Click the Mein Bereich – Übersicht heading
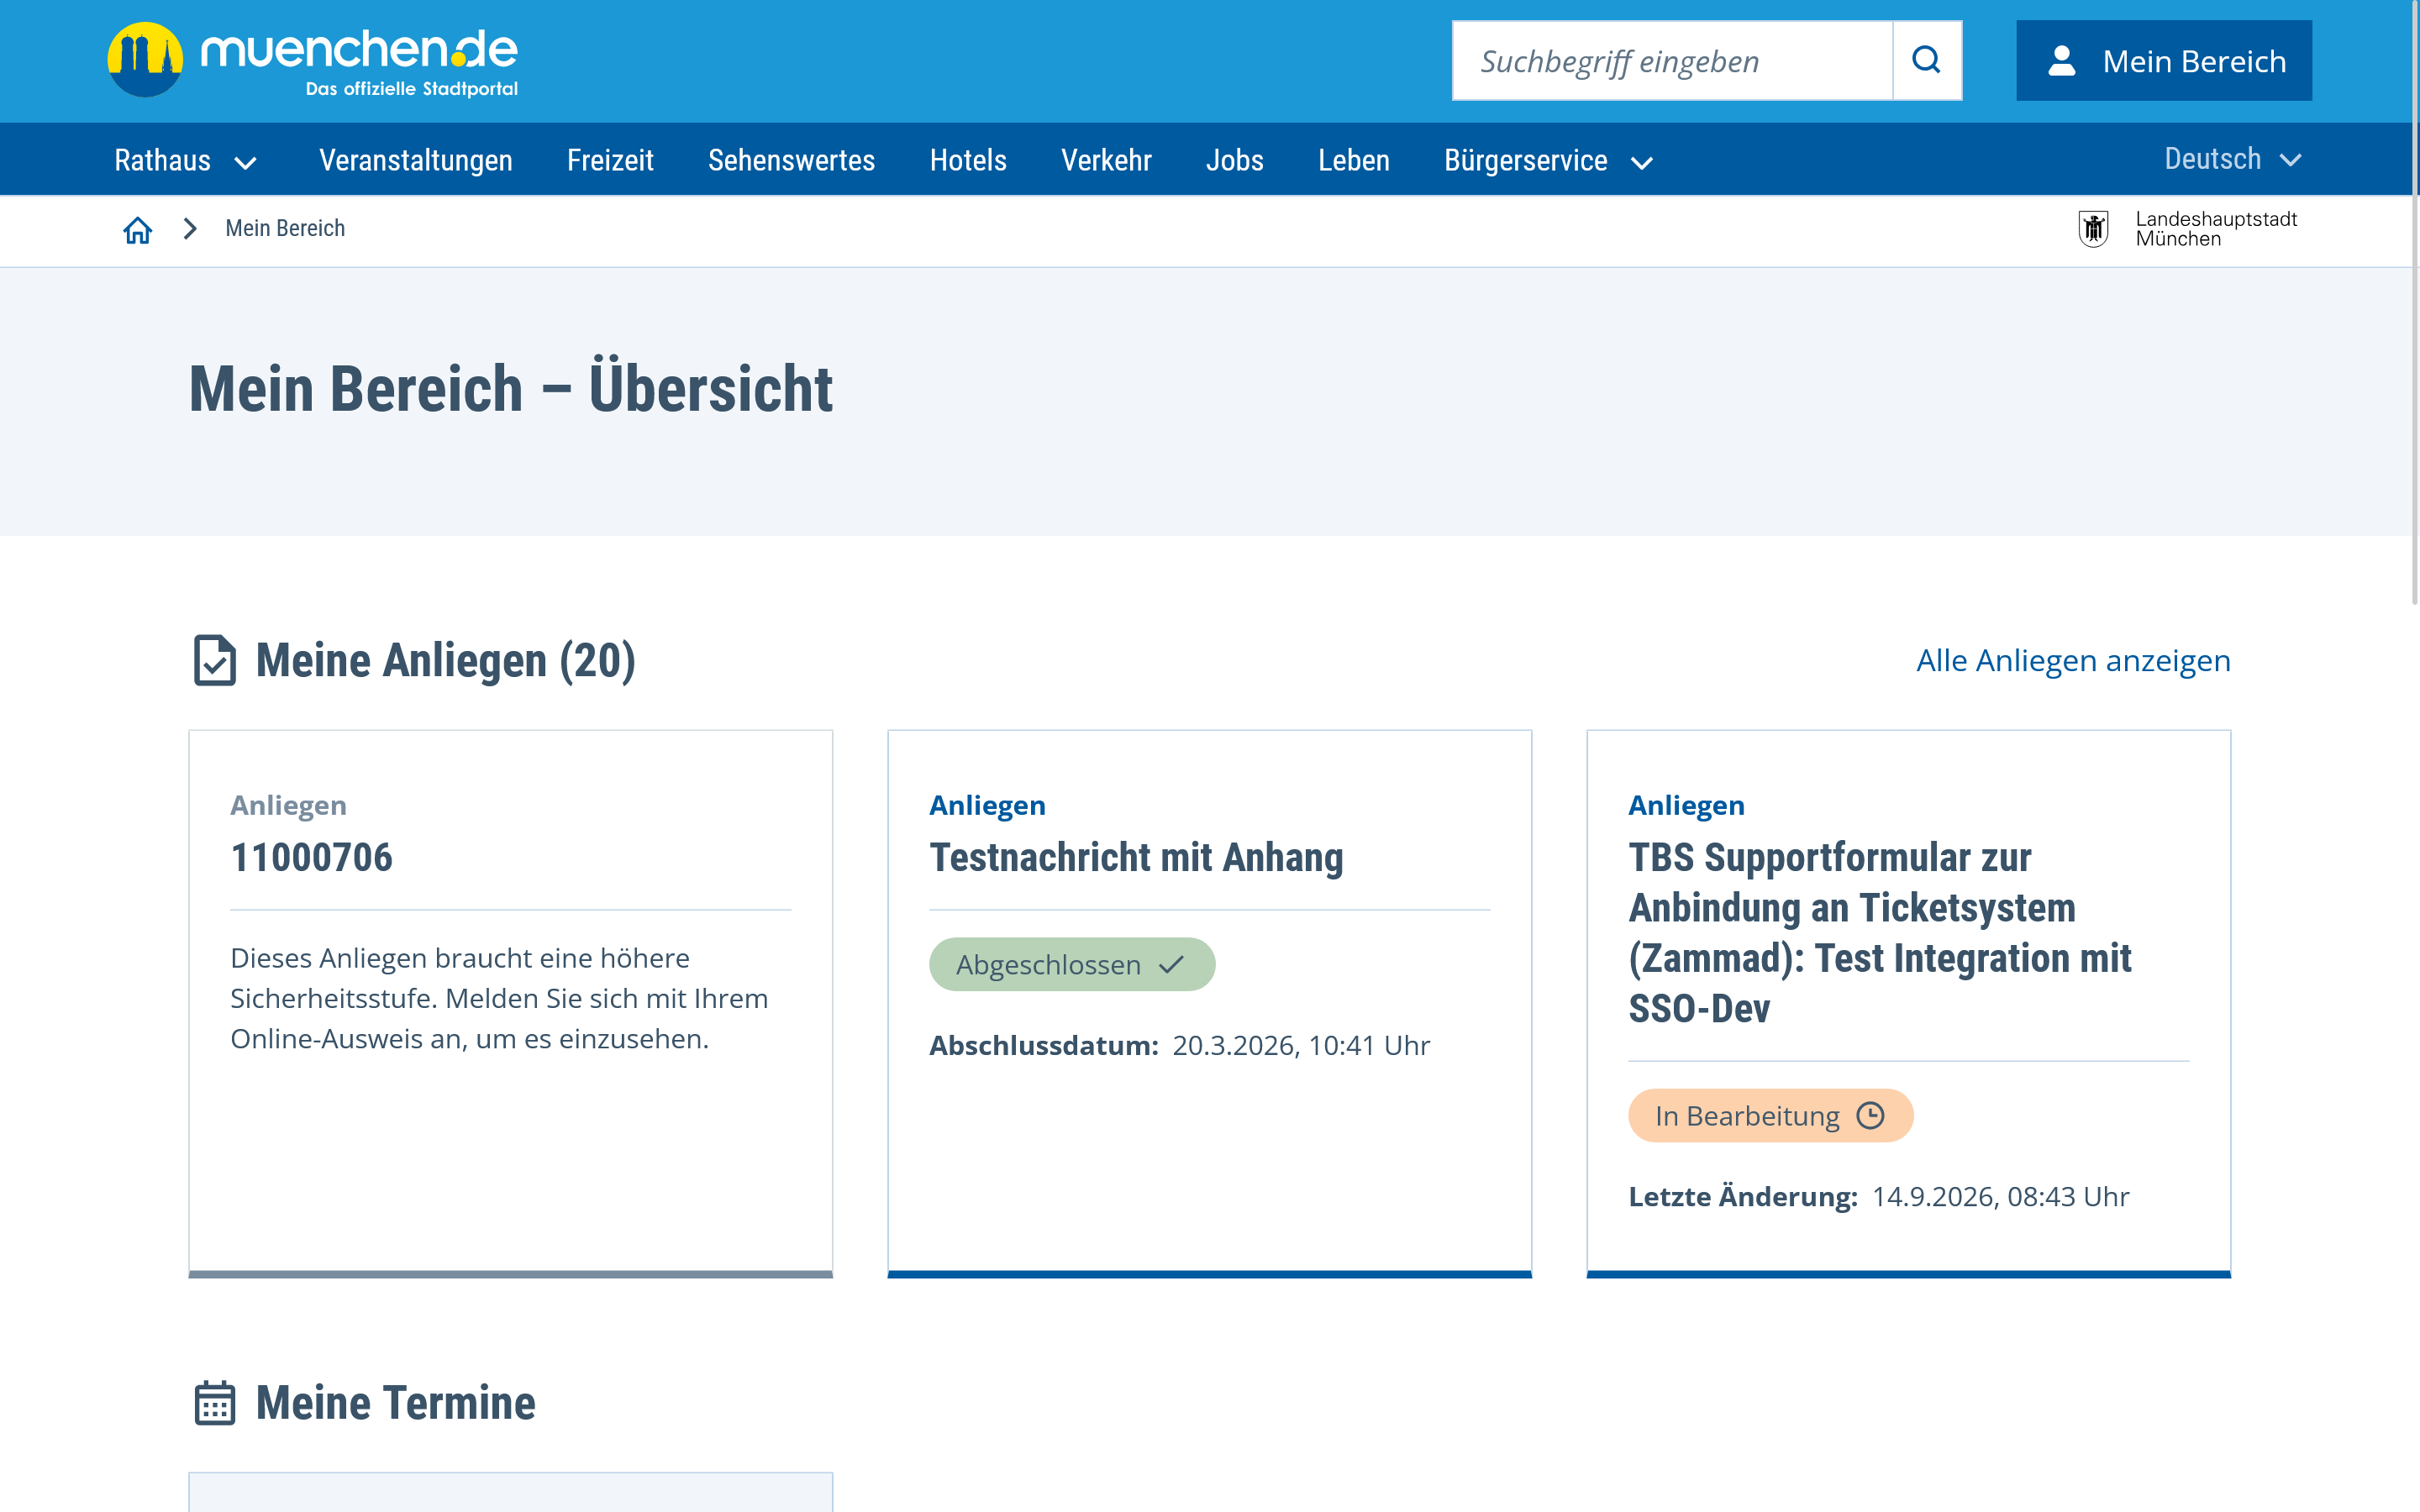The image size is (2420, 1512). (x=510, y=389)
